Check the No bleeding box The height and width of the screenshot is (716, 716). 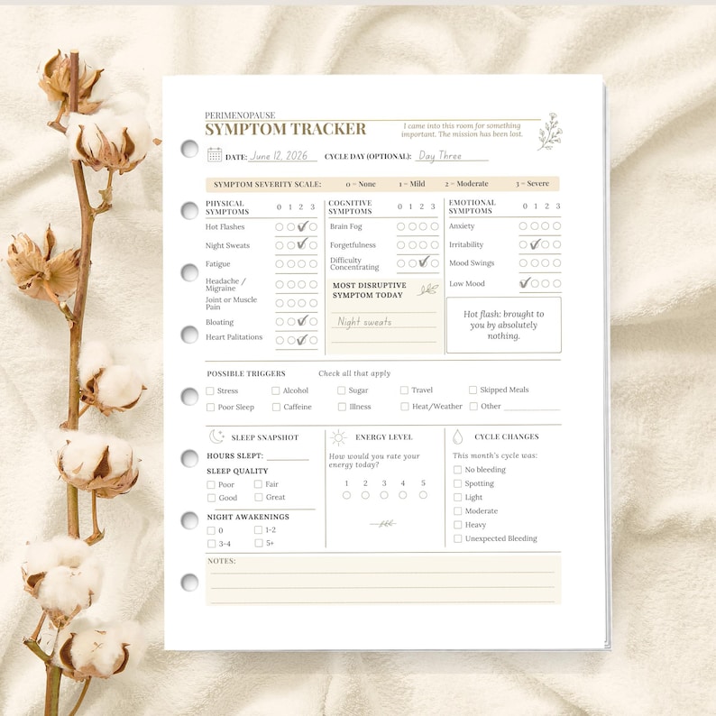click(x=457, y=470)
